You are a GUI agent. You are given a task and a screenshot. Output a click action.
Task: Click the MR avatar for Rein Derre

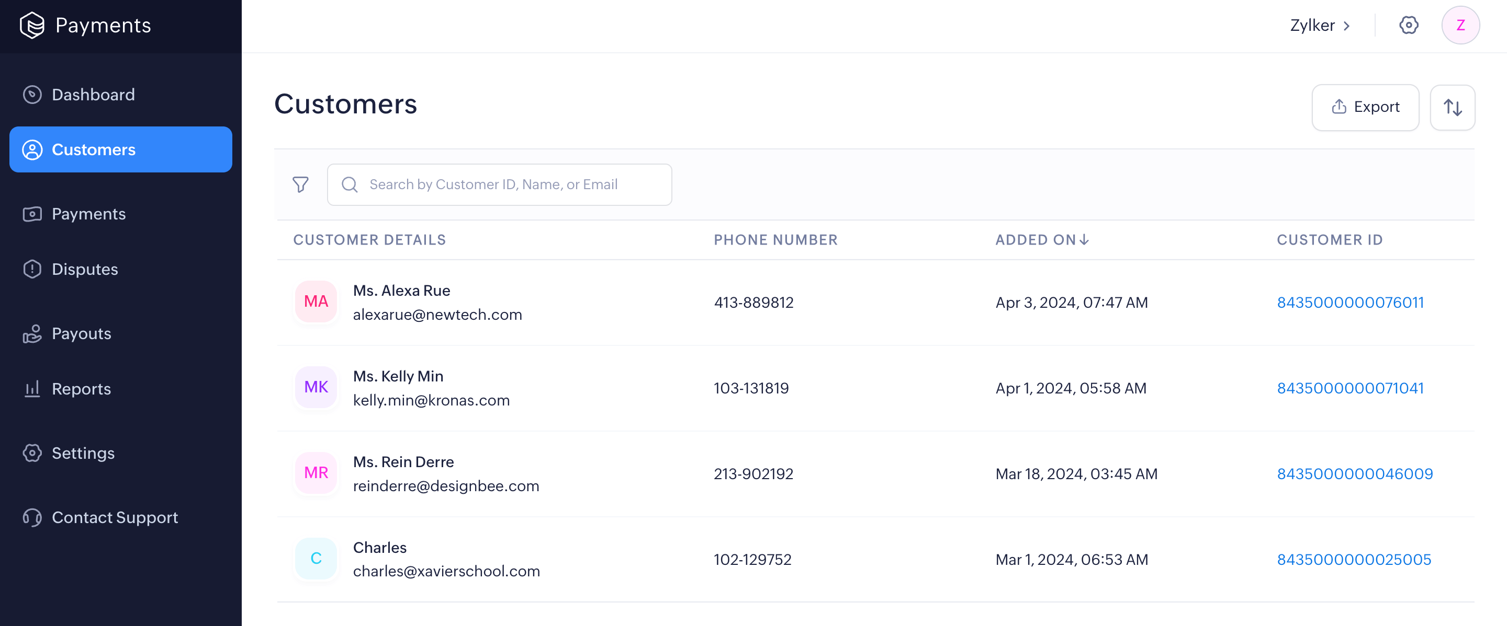click(x=316, y=472)
